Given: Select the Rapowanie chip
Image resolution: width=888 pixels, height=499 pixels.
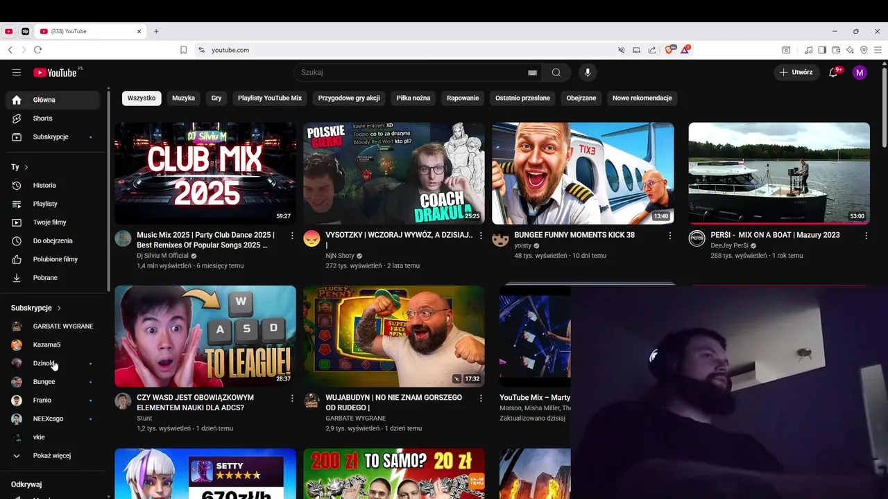Looking at the screenshot, I should pos(463,98).
